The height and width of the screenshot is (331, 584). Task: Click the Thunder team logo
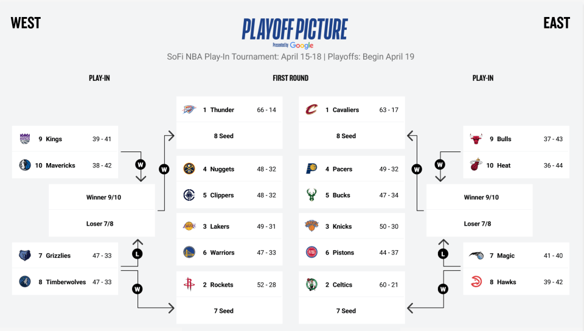(x=189, y=110)
